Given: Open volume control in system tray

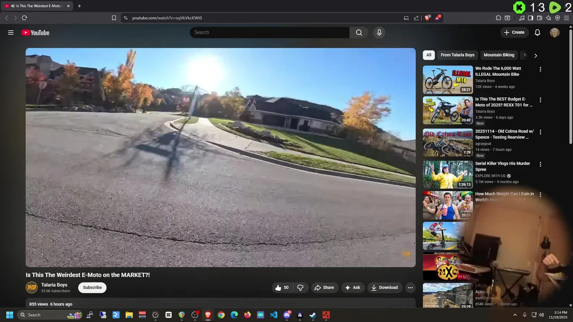Looking at the screenshot, I should [x=541, y=315].
